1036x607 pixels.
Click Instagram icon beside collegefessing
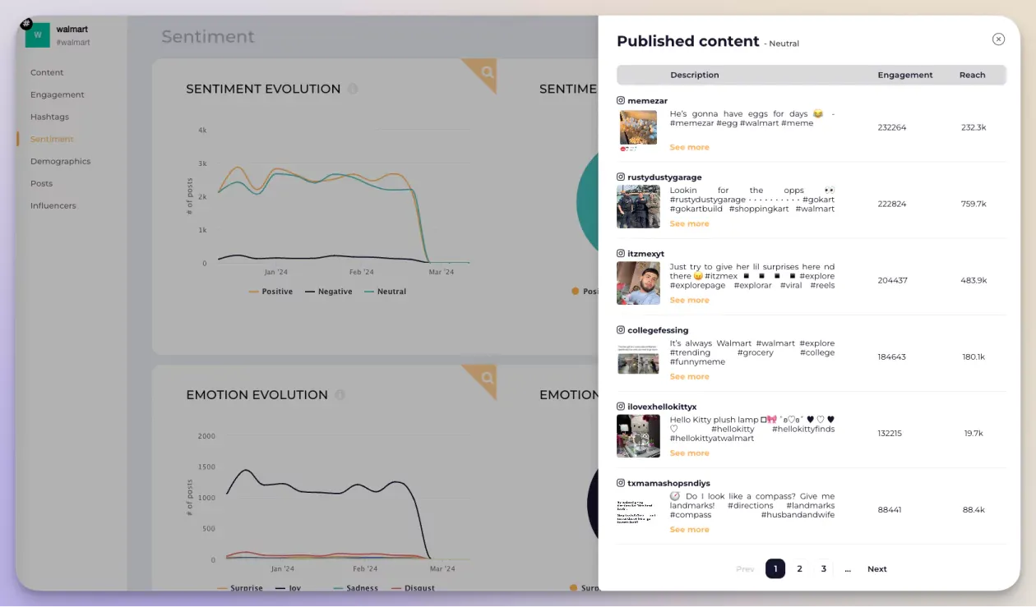click(621, 329)
